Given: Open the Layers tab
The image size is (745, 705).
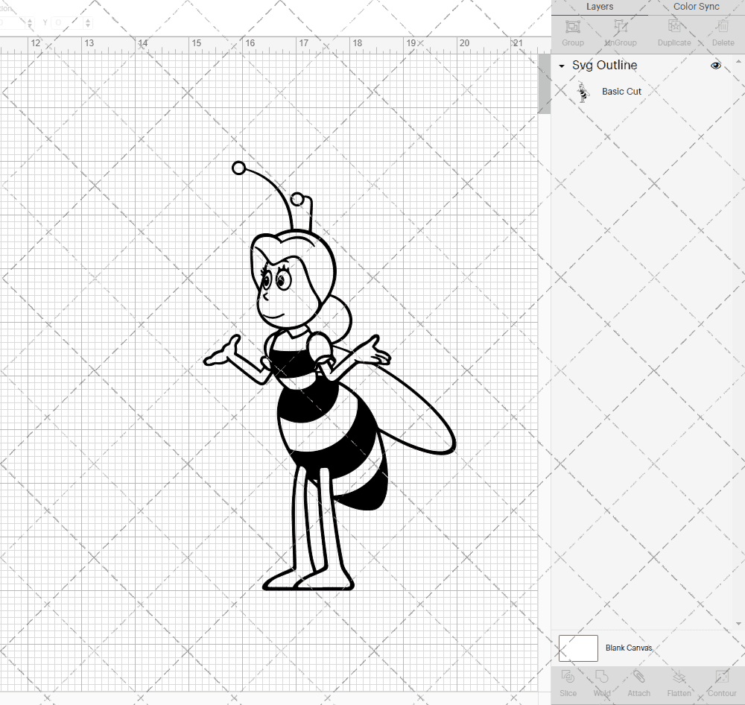Looking at the screenshot, I should tap(600, 7).
